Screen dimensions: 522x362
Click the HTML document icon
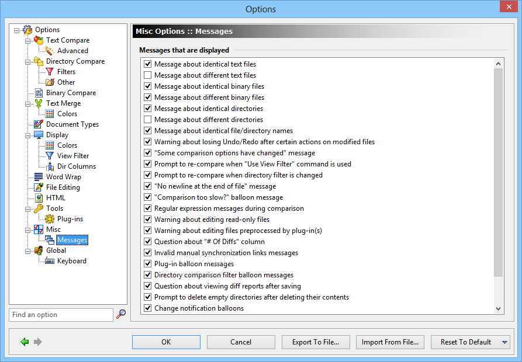point(39,198)
